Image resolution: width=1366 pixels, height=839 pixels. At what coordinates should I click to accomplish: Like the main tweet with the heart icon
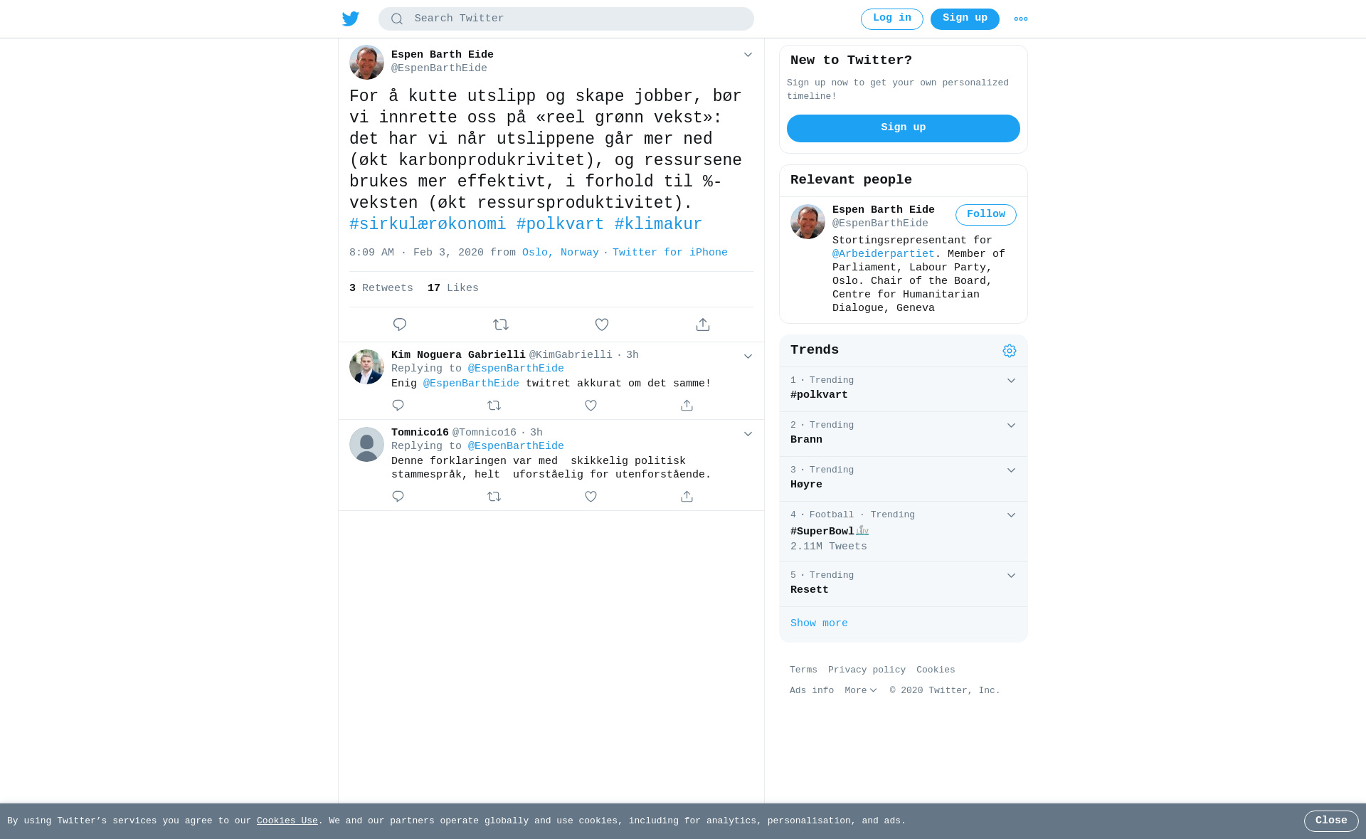[x=602, y=324]
